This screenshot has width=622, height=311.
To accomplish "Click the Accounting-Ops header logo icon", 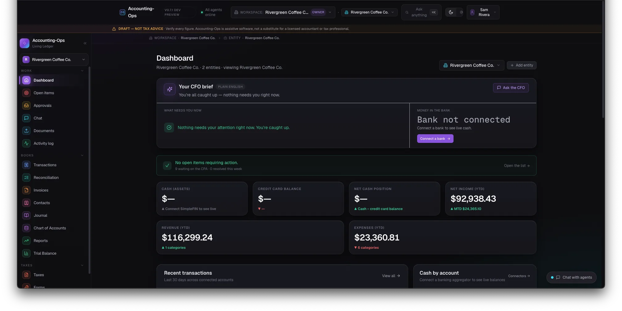I will pyautogui.click(x=122, y=12).
